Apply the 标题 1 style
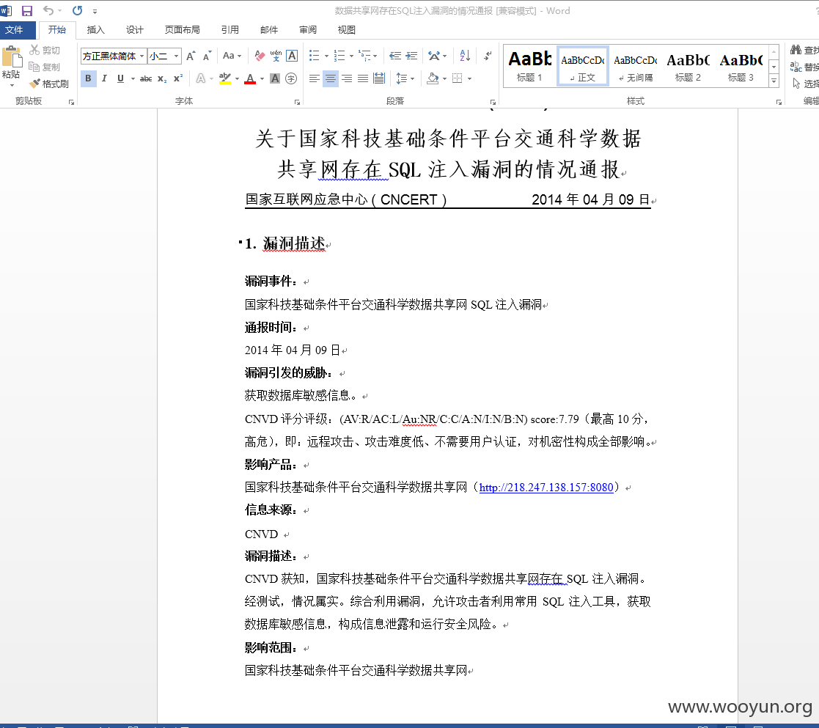 pyautogui.click(x=529, y=65)
